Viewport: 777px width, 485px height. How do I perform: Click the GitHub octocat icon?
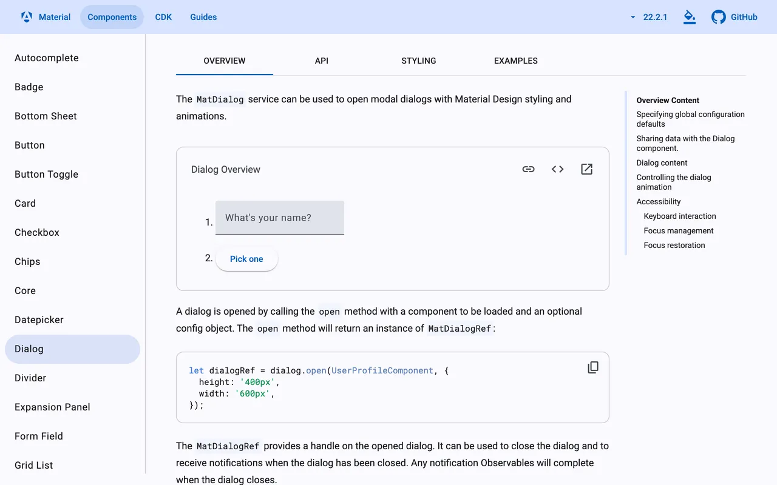coord(719,17)
